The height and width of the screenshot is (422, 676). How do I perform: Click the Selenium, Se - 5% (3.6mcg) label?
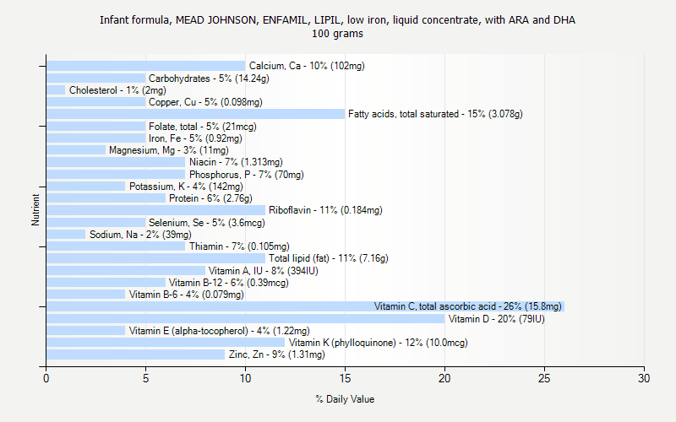click(x=207, y=223)
